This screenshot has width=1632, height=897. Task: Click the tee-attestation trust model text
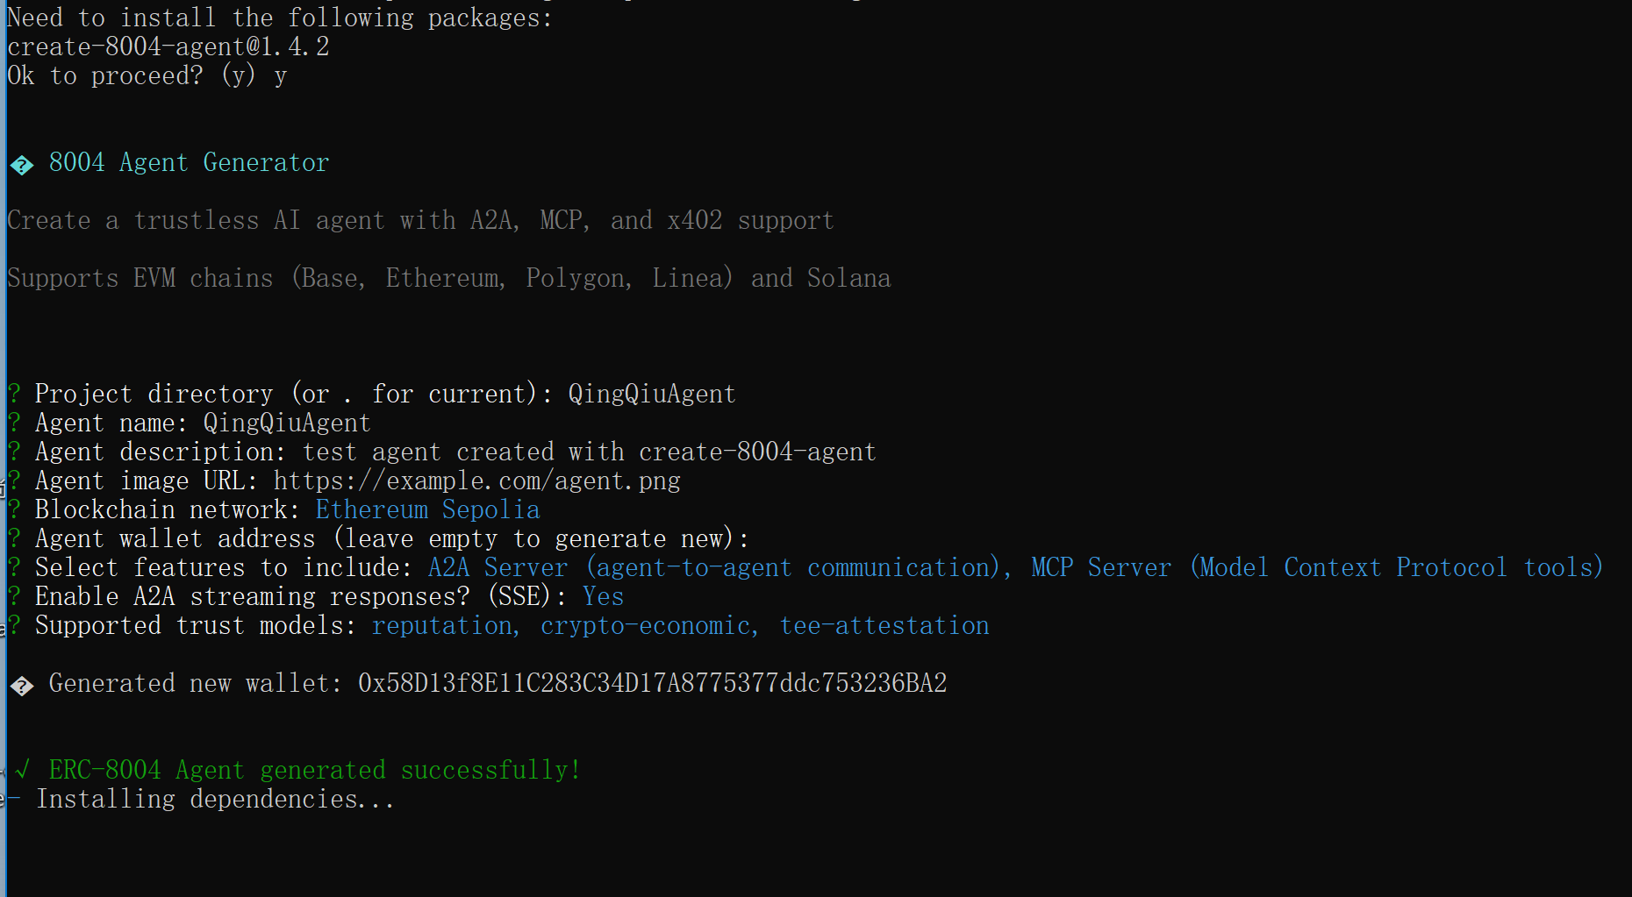point(884,625)
